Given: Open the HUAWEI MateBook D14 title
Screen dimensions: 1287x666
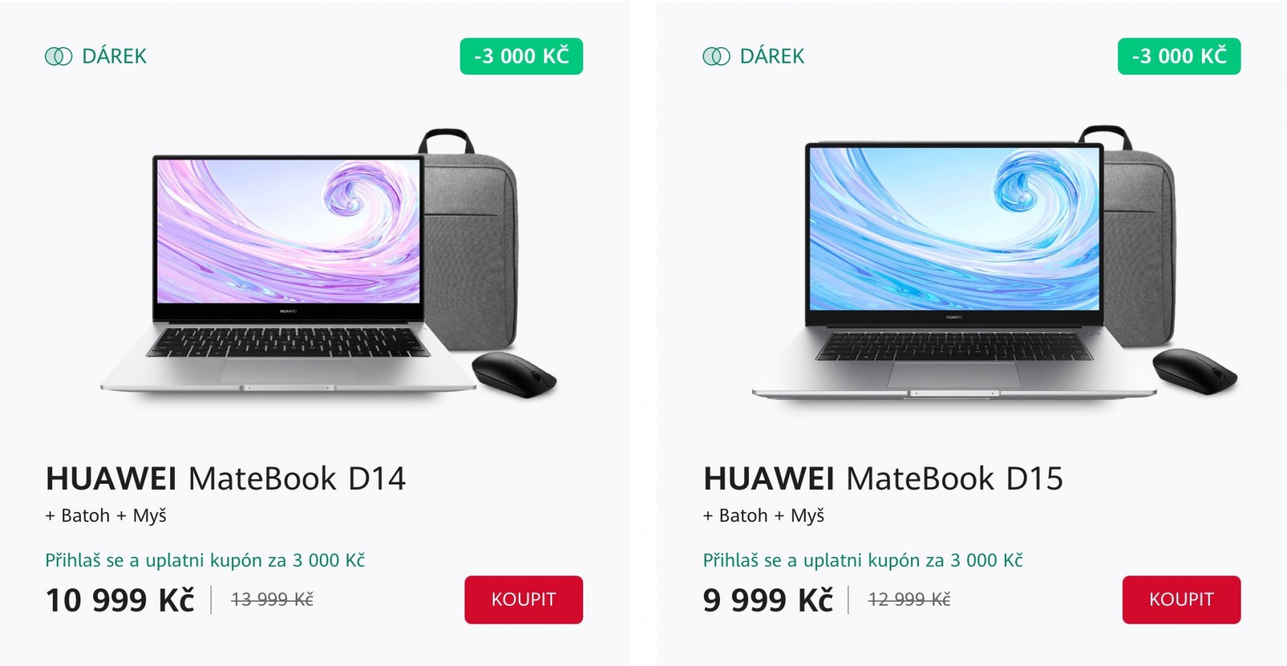Looking at the screenshot, I should point(225,478).
